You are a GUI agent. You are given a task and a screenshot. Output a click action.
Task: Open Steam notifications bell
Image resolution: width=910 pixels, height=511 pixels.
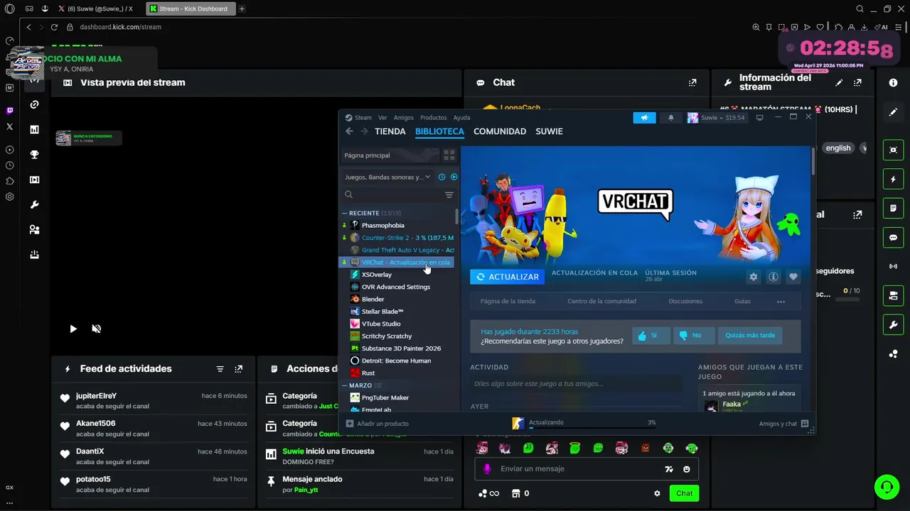tap(670, 118)
